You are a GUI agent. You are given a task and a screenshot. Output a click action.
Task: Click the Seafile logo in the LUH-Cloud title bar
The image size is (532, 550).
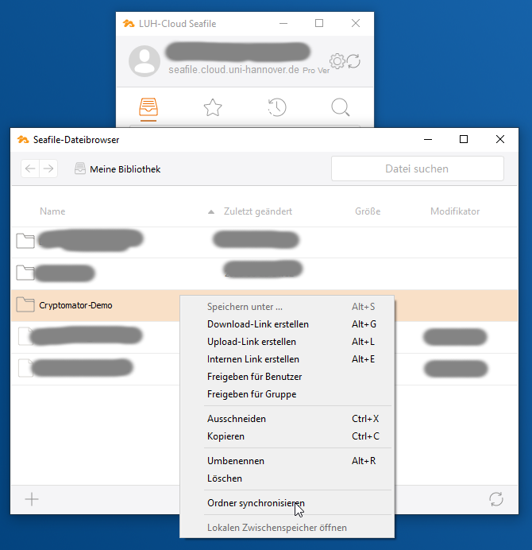click(x=129, y=24)
